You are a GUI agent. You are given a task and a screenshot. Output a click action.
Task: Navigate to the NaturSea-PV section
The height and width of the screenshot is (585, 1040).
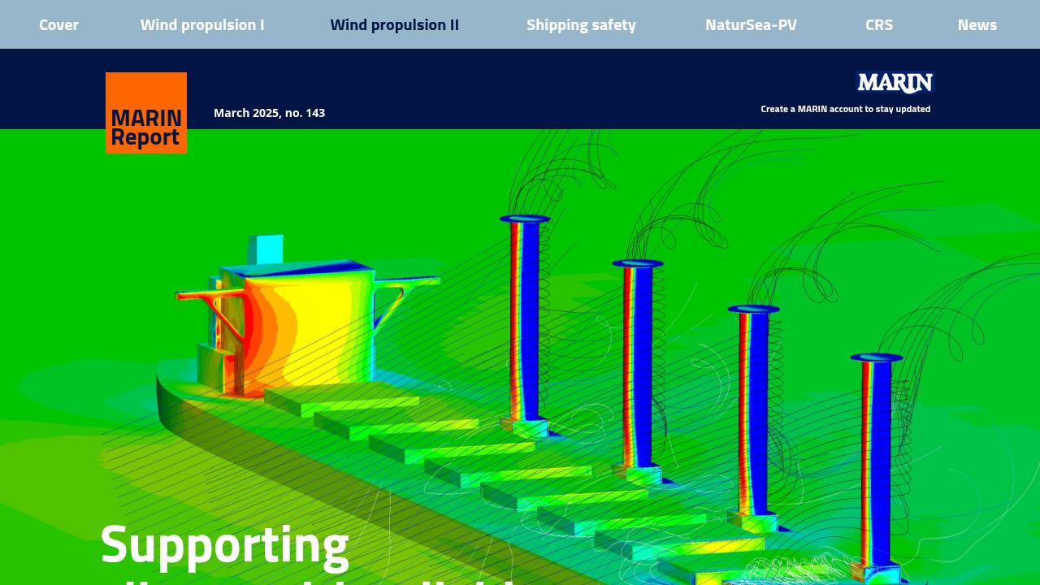pyautogui.click(x=751, y=24)
